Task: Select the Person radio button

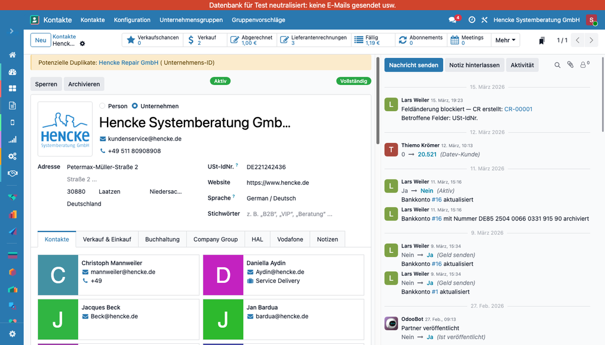Action: coord(102,106)
